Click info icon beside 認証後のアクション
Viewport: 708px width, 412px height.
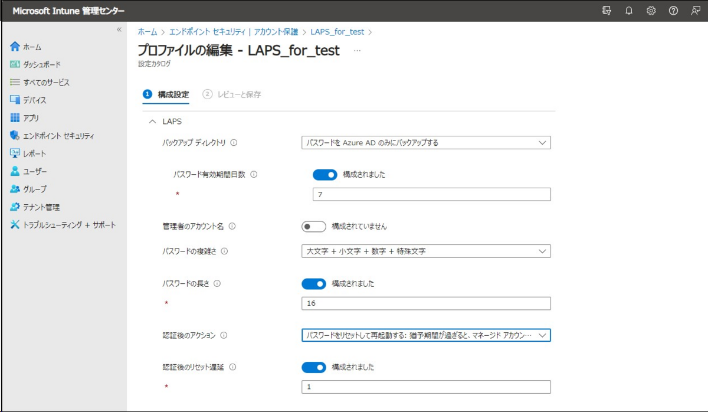224,335
